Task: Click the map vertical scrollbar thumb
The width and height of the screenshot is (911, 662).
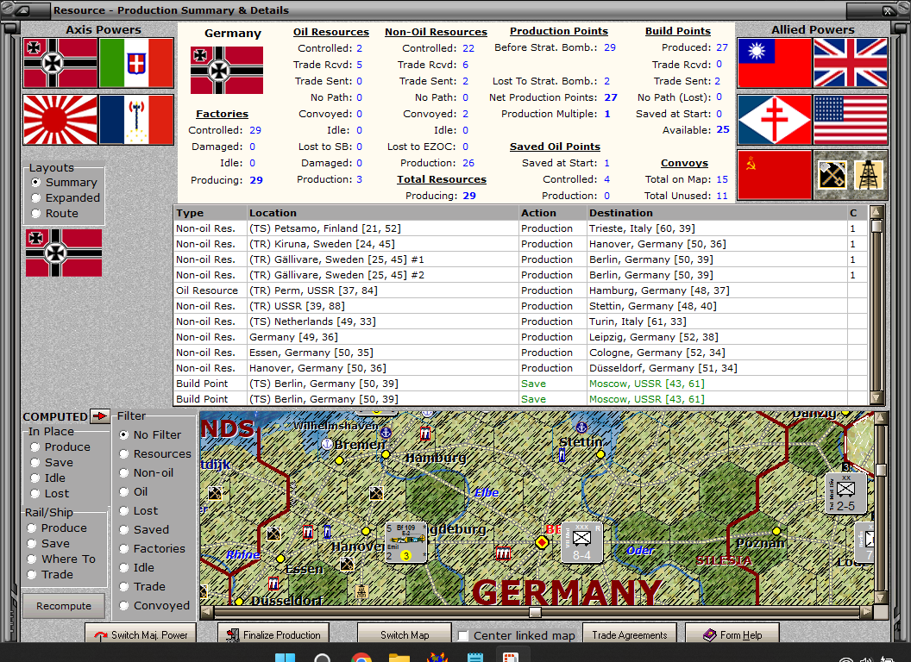Action: 882,470
